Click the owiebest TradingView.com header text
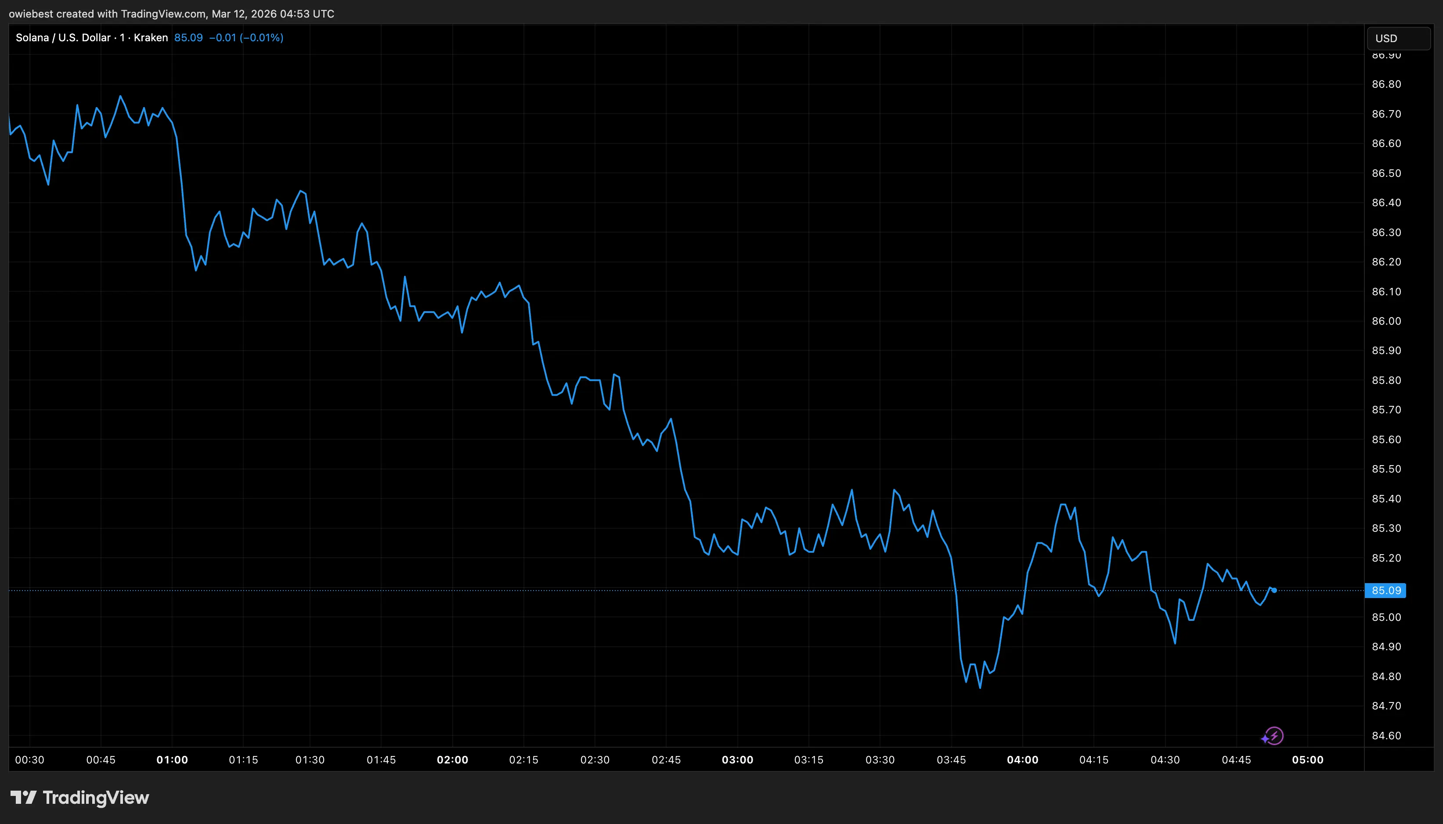 point(171,14)
